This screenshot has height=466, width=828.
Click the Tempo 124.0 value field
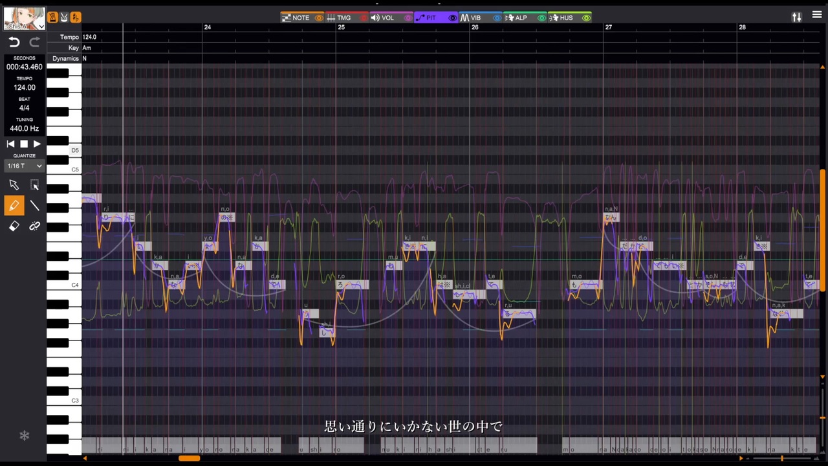[90, 38]
